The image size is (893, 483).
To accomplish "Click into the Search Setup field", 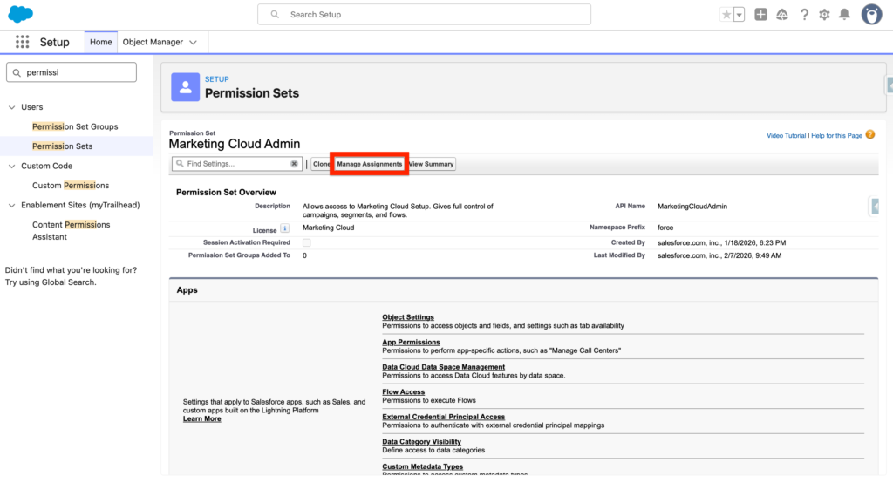I will [424, 15].
